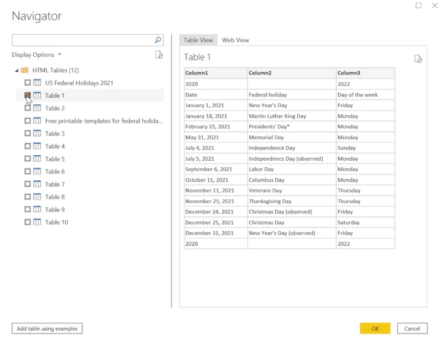Screen dimensions: 442x339
Task: Click the Column3 header in preview
Action: point(365,73)
